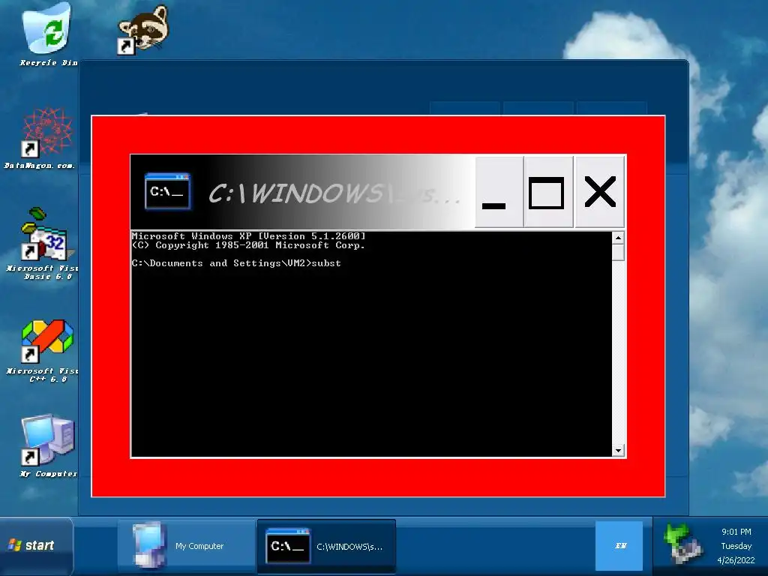Open the DataWagon.com desktop shortcut
The width and height of the screenshot is (768, 576).
pos(40,139)
